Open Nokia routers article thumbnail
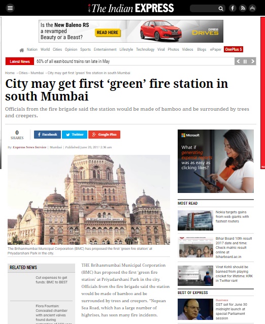The image size is (265, 324). [x=195, y=220]
